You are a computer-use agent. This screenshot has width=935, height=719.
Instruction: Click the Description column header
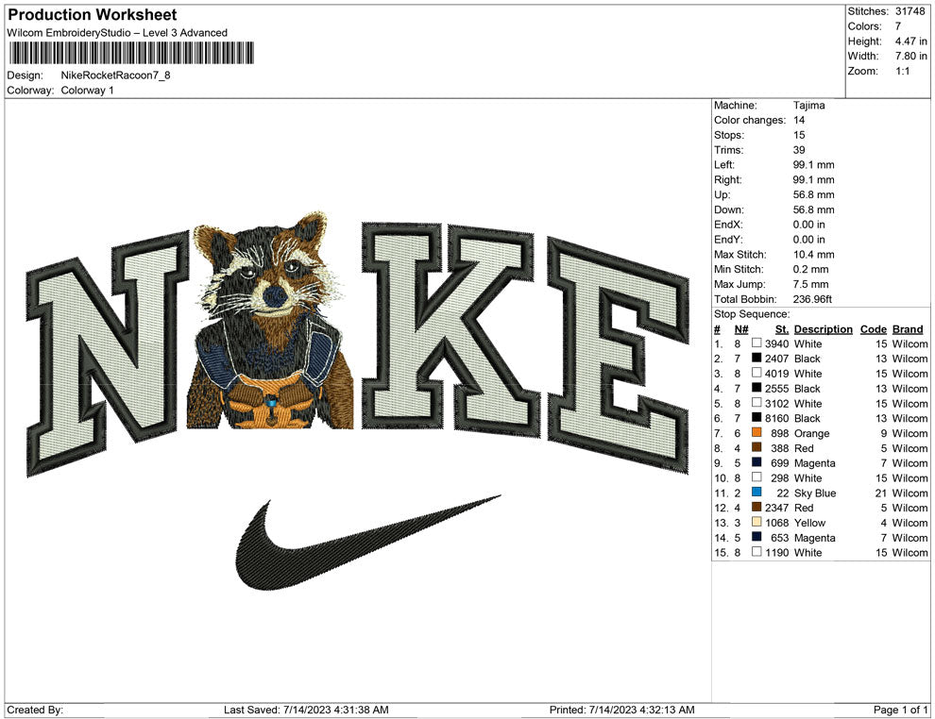pyautogui.click(x=823, y=329)
